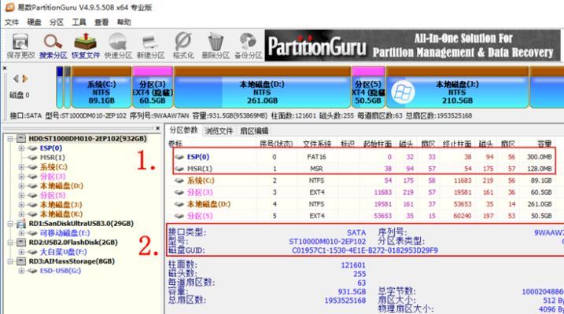This screenshot has width=564, height=314.
Task: Select ESD-USB(G:) in the disk tree
Action: coord(61,271)
